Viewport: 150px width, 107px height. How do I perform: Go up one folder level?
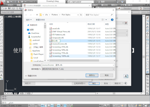pos(37,15)
